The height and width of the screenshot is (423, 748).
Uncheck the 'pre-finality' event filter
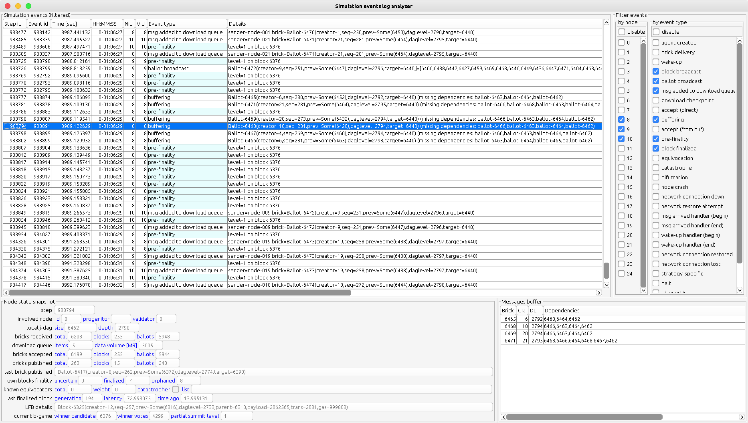tap(656, 139)
